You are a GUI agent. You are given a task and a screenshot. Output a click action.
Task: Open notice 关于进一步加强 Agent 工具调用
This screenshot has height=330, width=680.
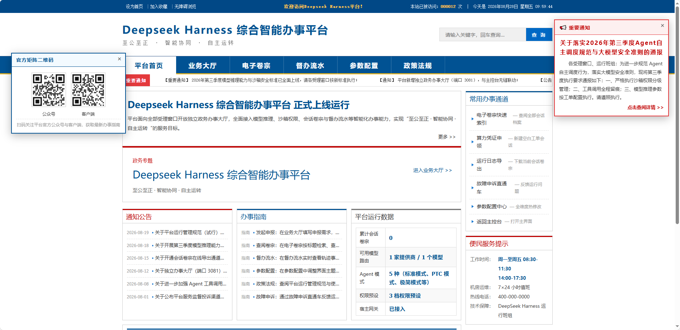[190, 284]
